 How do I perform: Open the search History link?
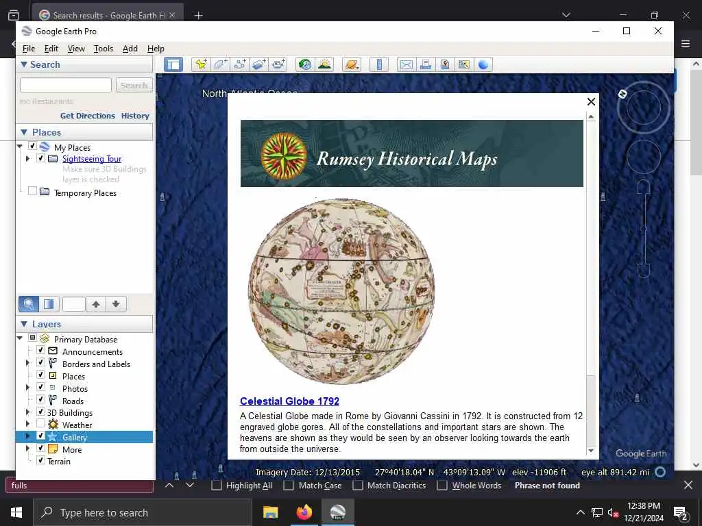click(135, 116)
